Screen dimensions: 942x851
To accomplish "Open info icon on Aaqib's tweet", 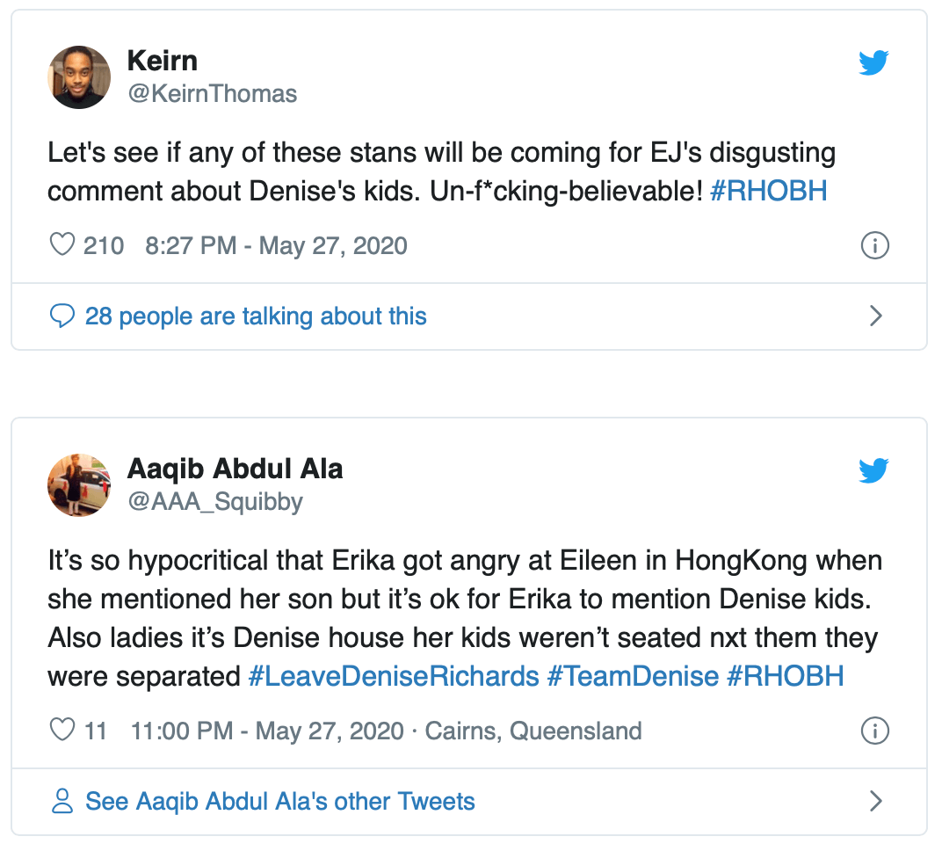I will [x=873, y=730].
